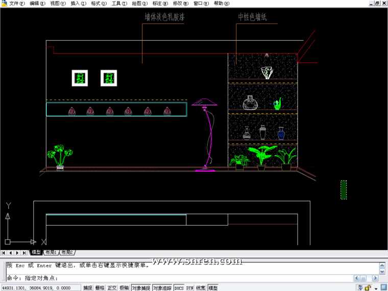The width and height of the screenshot is (388, 291).
Task: Jump to the first layout tab arrow
Action: pos(4,253)
